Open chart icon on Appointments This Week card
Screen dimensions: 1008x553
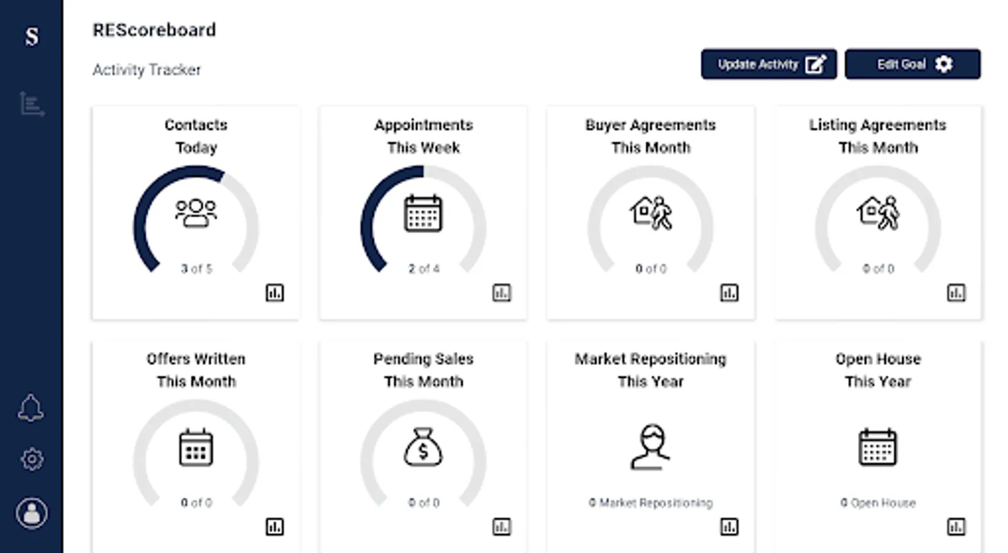[x=502, y=292]
